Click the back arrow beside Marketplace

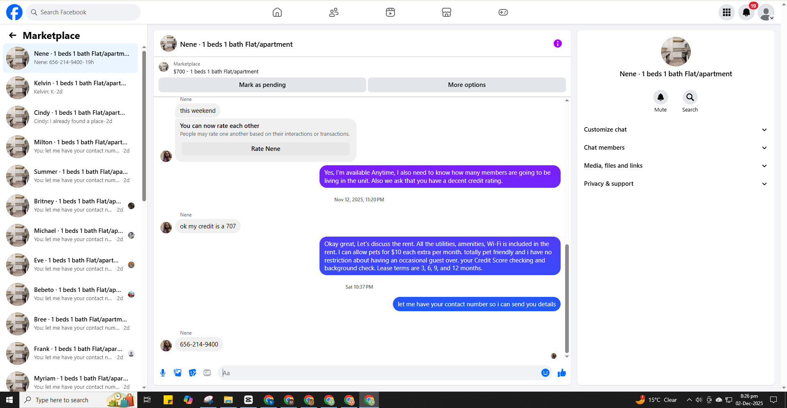tap(13, 35)
